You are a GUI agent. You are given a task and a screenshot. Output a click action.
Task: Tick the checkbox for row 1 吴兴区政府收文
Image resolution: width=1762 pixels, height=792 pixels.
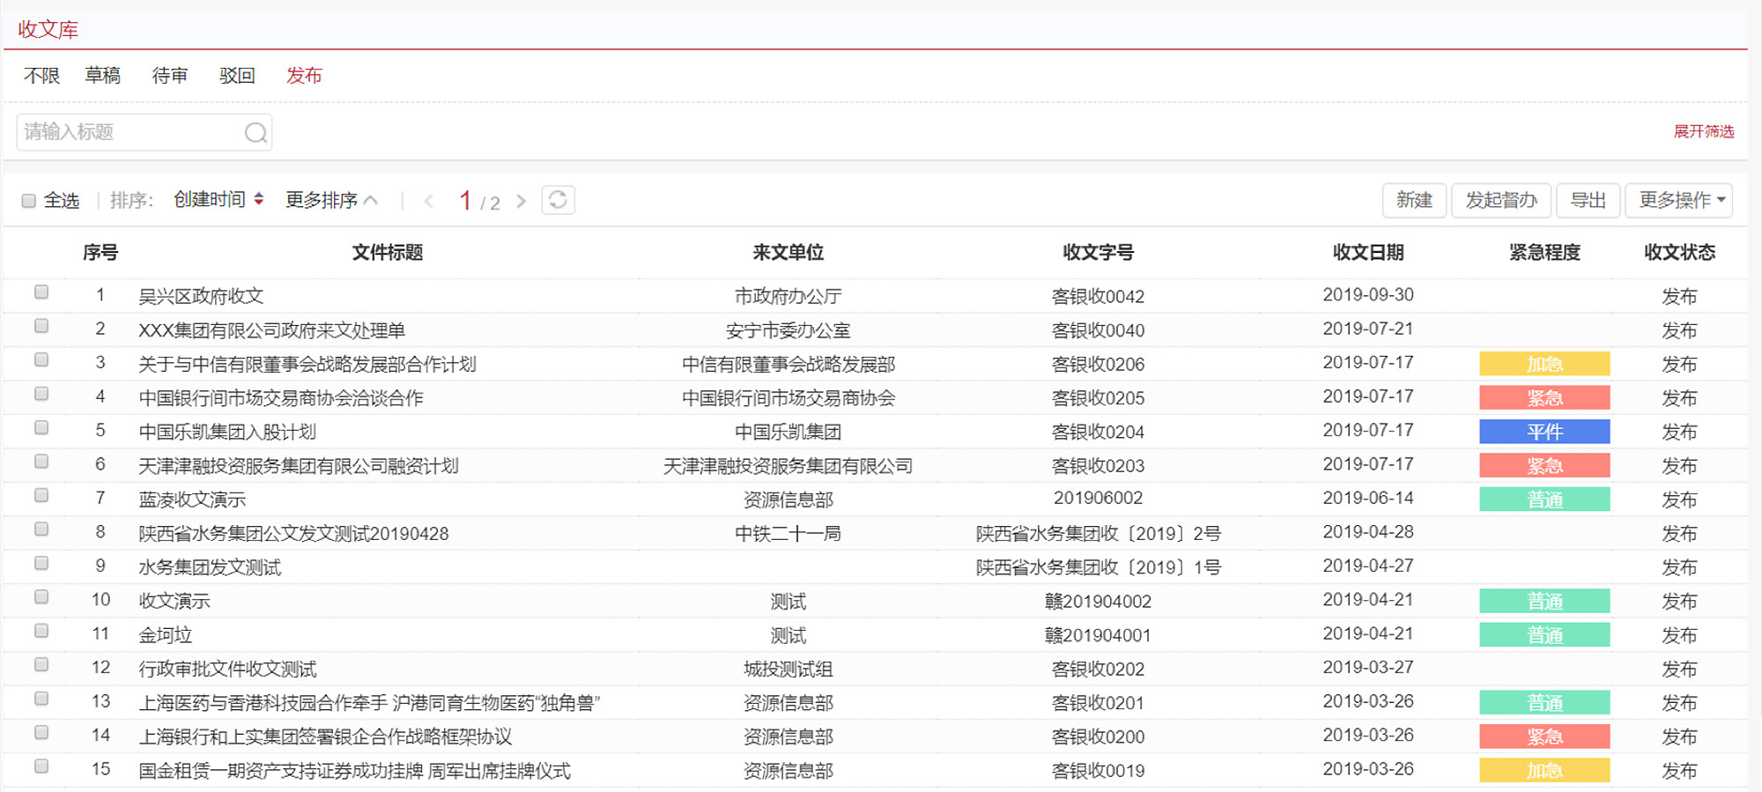(41, 292)
